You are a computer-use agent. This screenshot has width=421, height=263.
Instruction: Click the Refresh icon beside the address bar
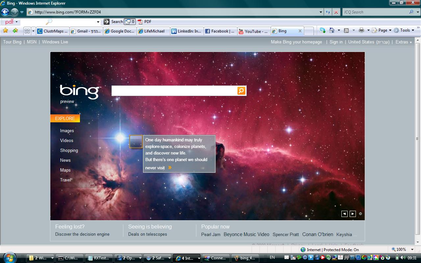pos(328,12)
